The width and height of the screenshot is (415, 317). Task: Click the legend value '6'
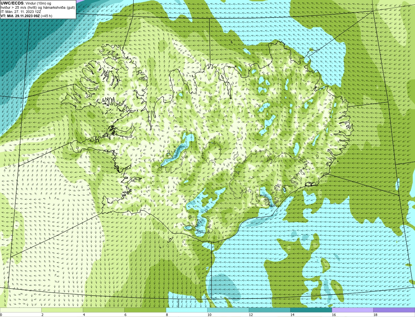[125, 315]
